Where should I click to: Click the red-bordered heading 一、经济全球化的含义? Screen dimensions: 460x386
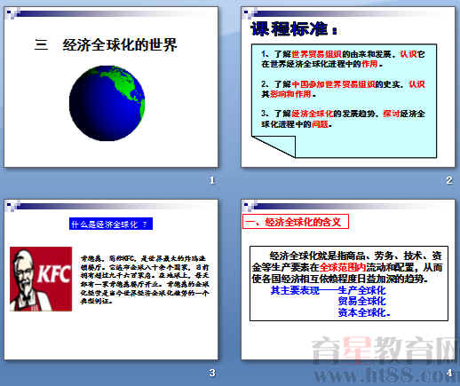coord(296,222)
